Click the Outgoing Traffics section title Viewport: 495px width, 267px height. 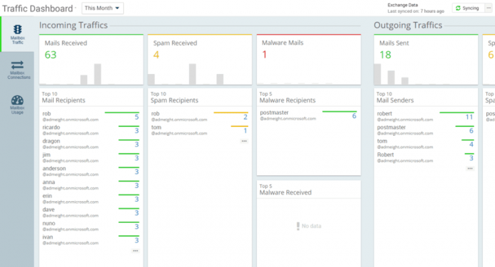pos(408,25)
